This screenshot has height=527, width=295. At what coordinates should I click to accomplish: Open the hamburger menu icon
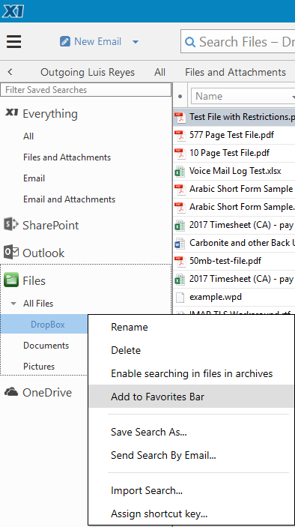pos(13,42)
